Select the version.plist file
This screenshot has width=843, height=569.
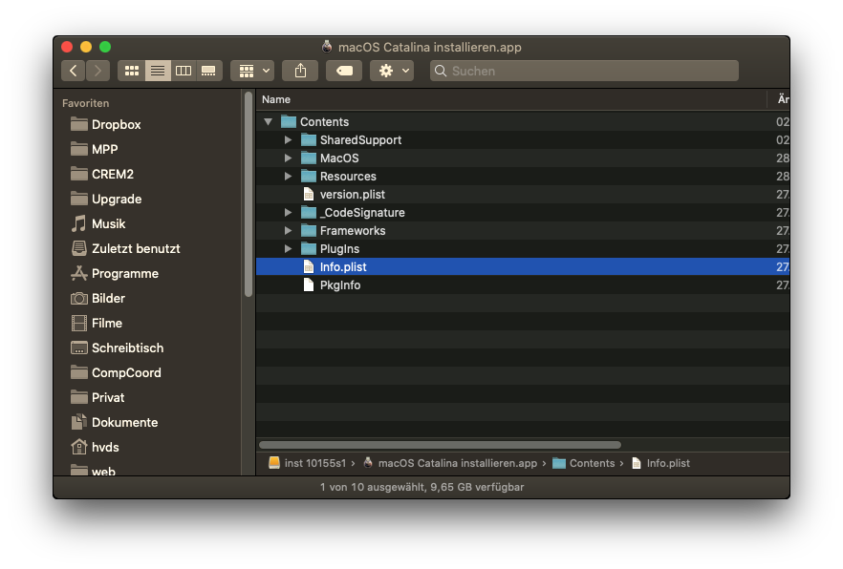pos(352,195)
